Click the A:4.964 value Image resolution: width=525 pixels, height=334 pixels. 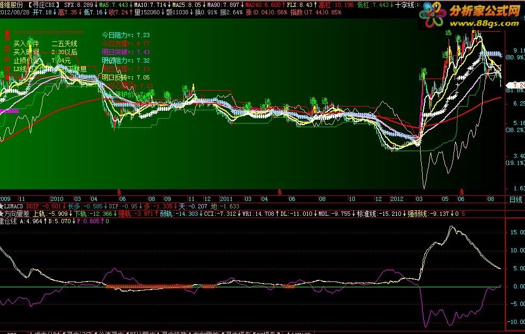click(31, 221)
